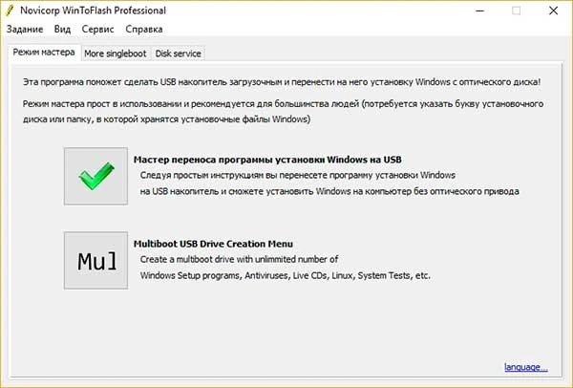The height and width of the screenshot is (388, 573).
Task: Click text 'Create a multiboot drive with unlimmited number of'
Action: coord(239,259)
